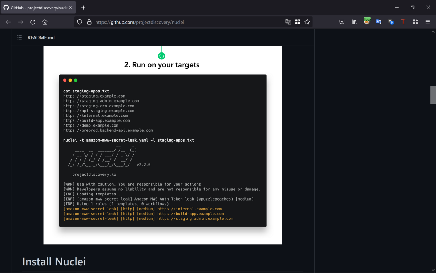Minimize the browser window
Viewport: 436px width, 273px height.
pyautogui.click(x=397, y=8)
